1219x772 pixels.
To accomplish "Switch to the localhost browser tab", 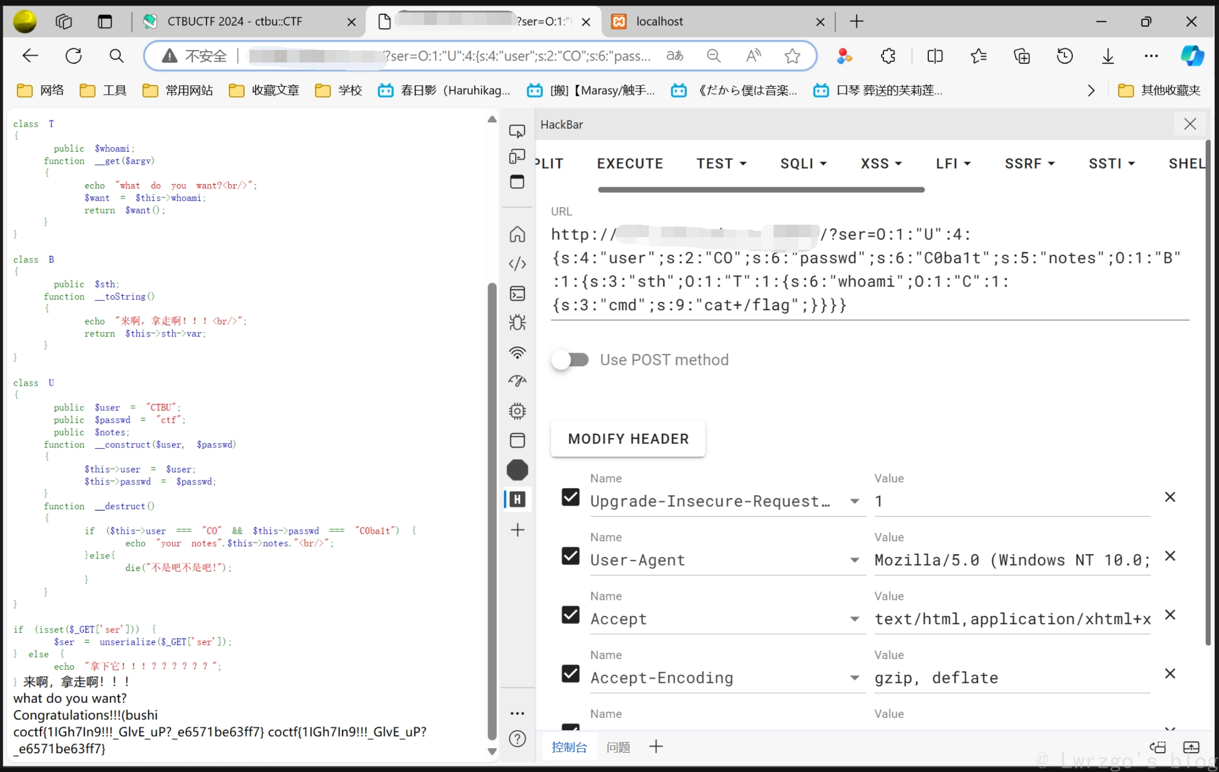I will coord(717,21).
